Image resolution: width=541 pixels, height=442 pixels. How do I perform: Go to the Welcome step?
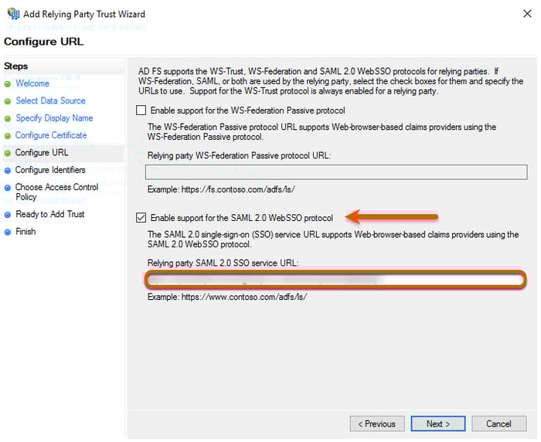(x=32, y=83)
